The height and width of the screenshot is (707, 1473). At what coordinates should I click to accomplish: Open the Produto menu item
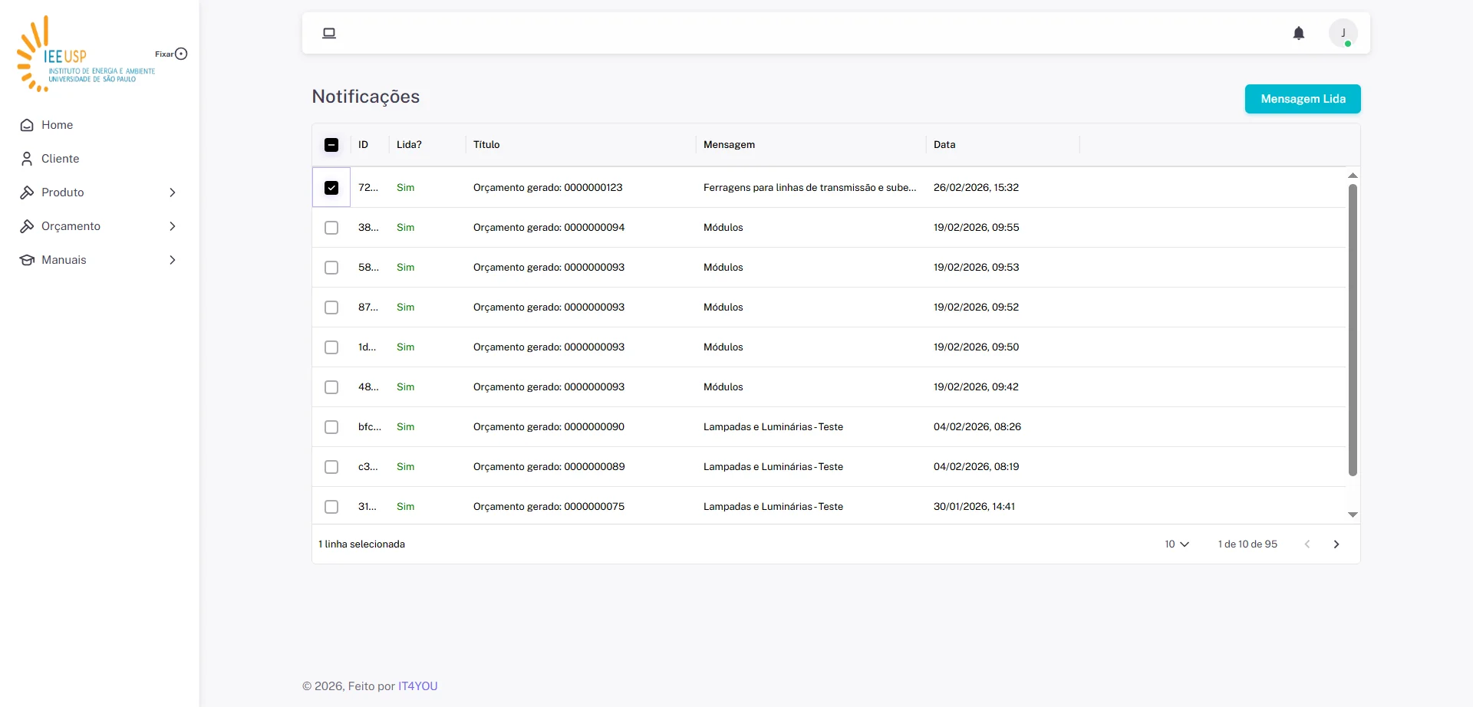click(100, 192)
